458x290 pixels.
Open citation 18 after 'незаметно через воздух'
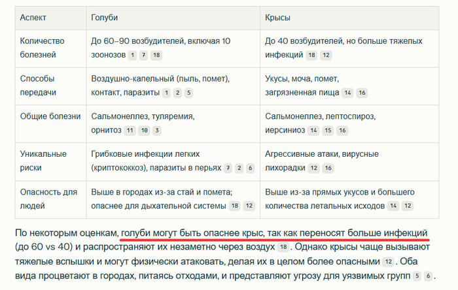283,248
